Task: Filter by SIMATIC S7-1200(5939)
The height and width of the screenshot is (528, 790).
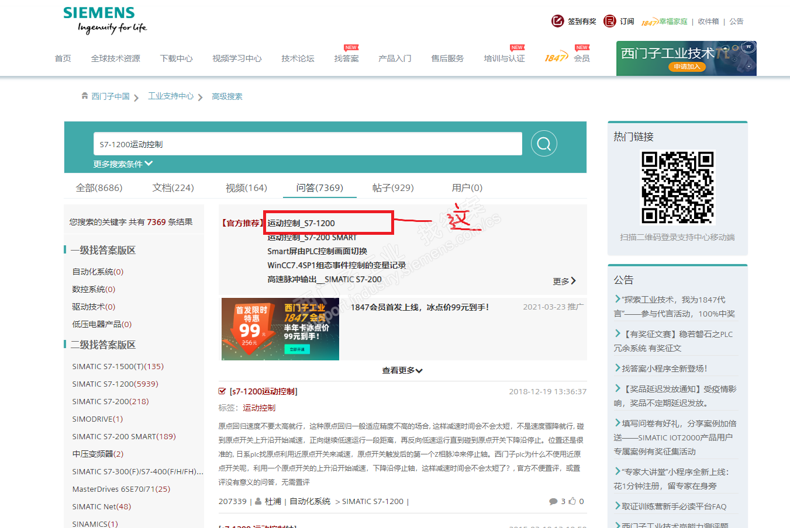Action: click(x=115, y=384)
